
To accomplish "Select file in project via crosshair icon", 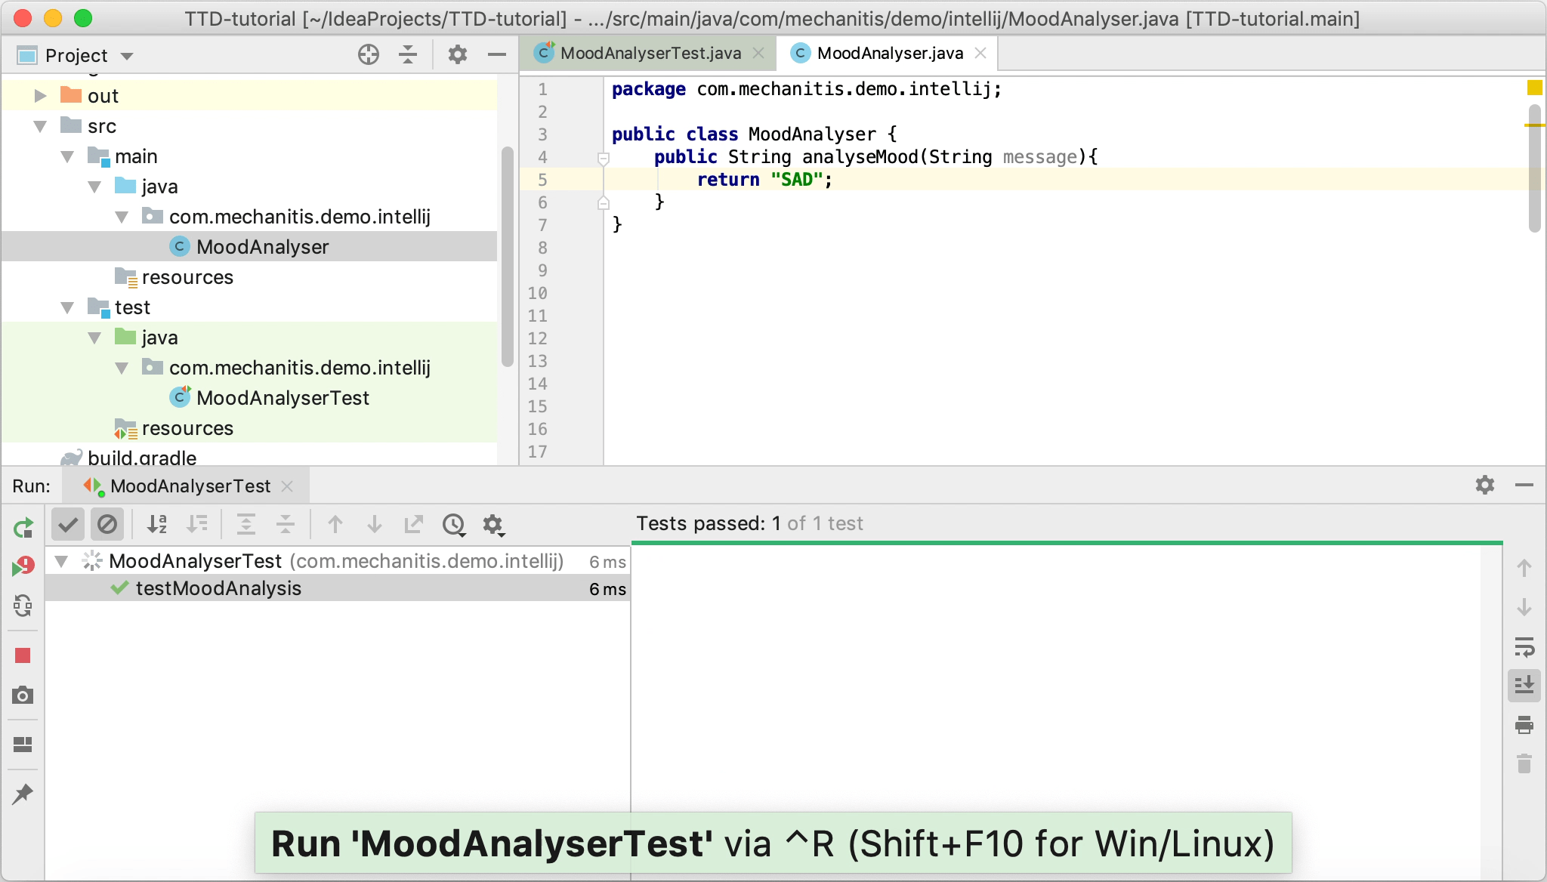I will (367, 55).
